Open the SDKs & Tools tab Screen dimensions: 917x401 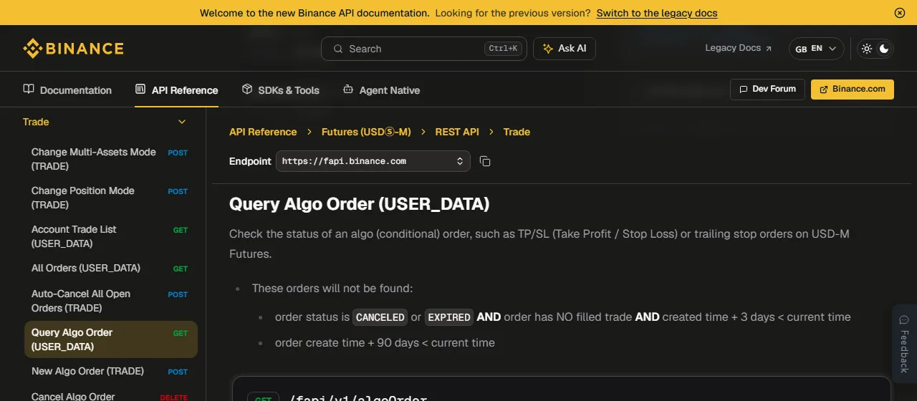[x=280, y=90]
